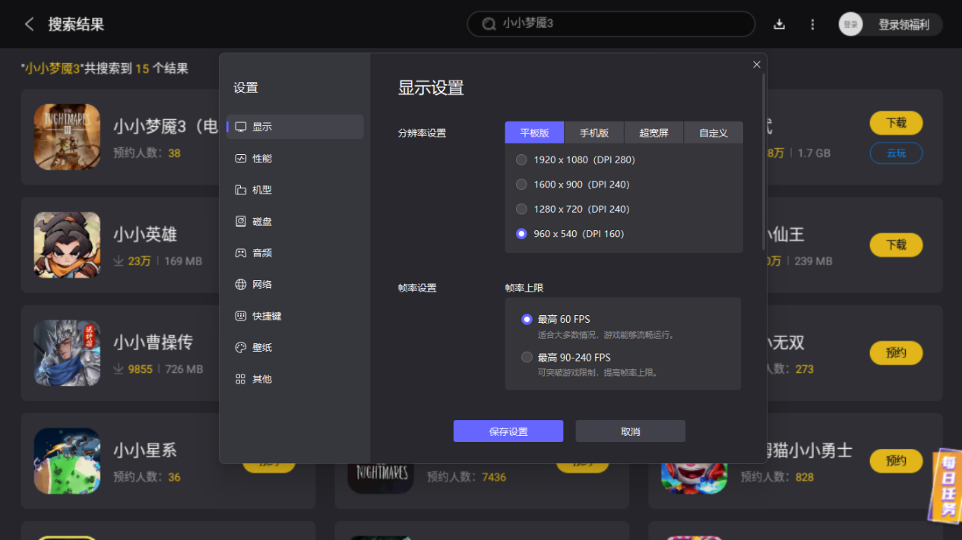962x540 pixels.
Task: Click the 音频 audio icon
Action: pyautogui.click(x=241, y=253)
